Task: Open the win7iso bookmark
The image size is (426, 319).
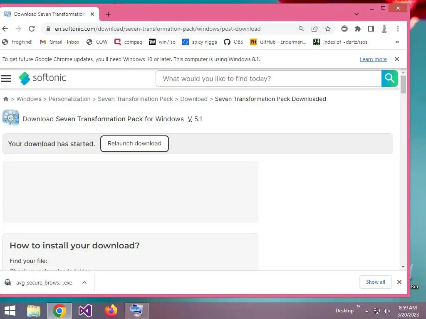Action: click(162, 42)
